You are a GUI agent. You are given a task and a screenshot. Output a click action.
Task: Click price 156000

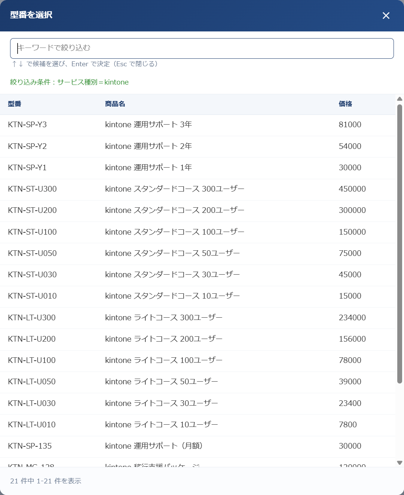352,339
